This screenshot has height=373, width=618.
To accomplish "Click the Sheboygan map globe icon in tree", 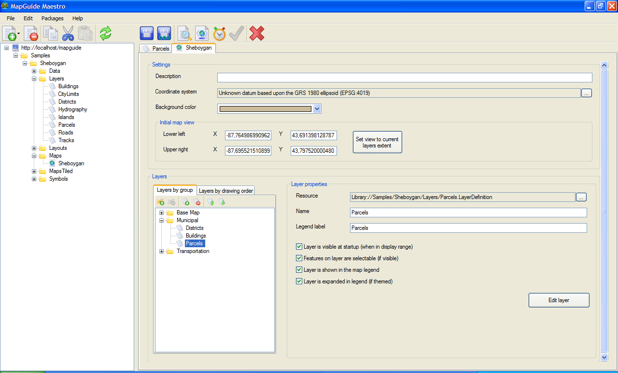I will 52,163.
